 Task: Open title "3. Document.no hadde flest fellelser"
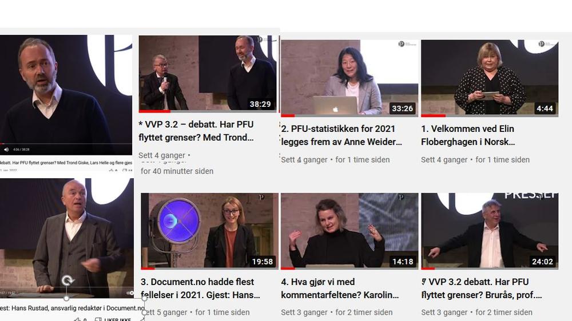pyautogui.click(x=200, y=288)
